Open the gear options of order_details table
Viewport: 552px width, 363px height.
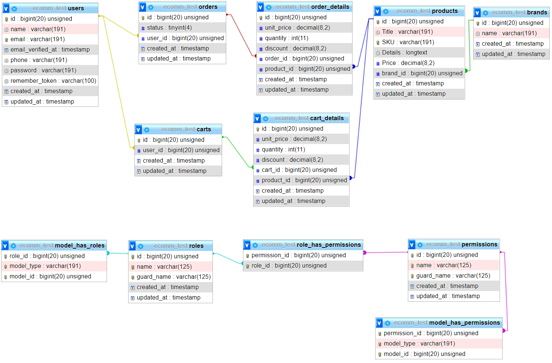(269, 7)
